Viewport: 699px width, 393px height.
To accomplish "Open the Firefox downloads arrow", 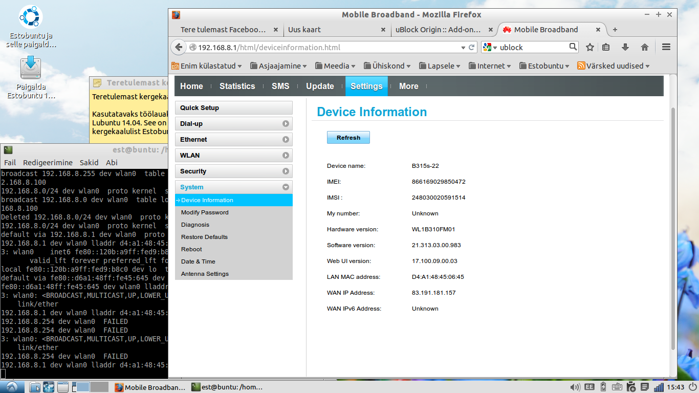I will click(x=625, y=47).
